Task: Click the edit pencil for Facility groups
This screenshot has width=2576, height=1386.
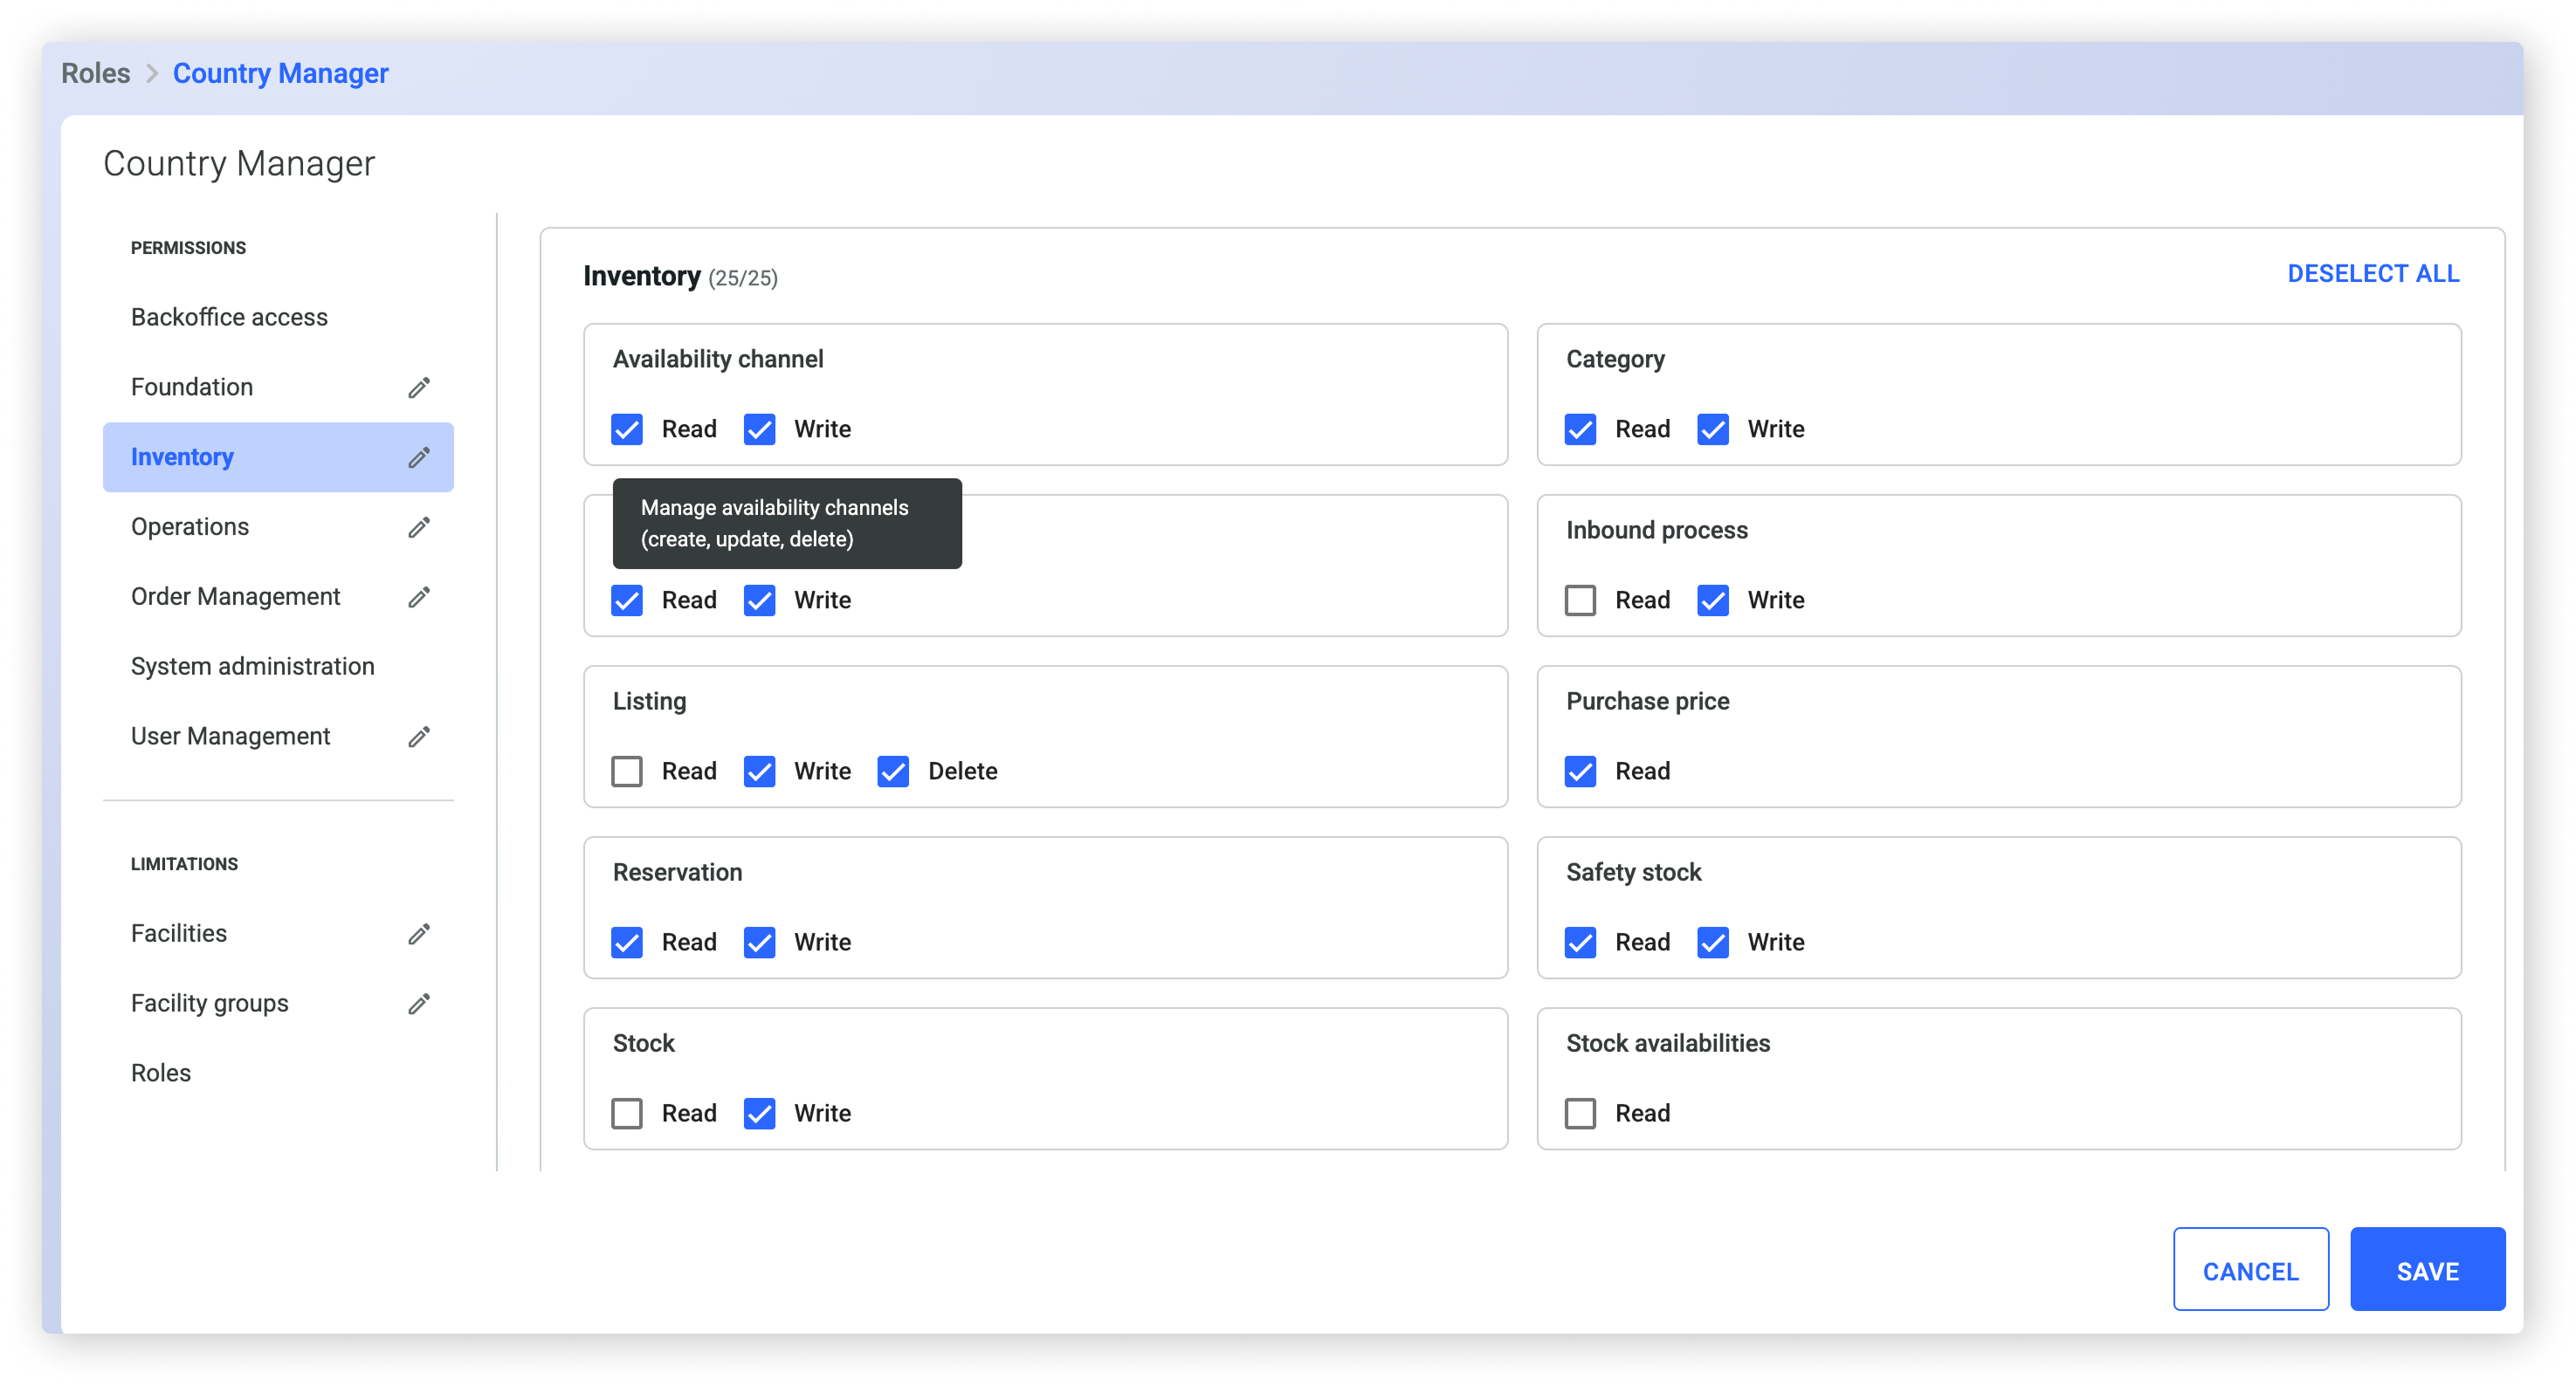Action: 419,1005
